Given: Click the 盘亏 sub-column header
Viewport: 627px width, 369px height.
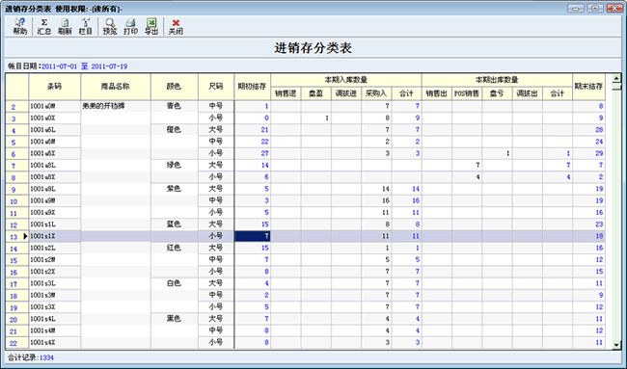Looking at the screenshot, I should point(497,93).
